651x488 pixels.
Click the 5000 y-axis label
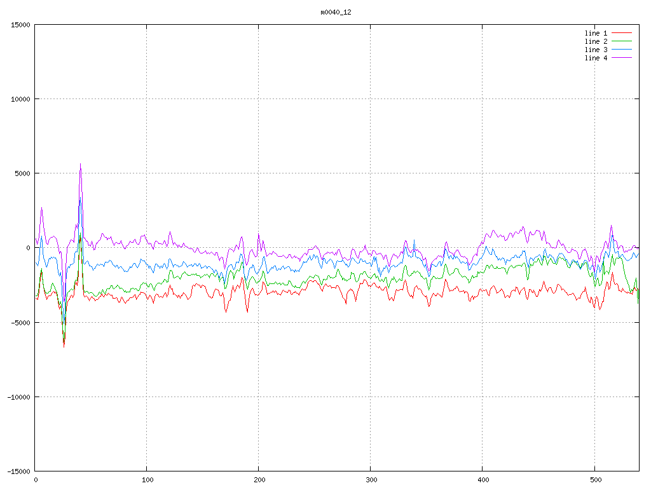point(23,173)
